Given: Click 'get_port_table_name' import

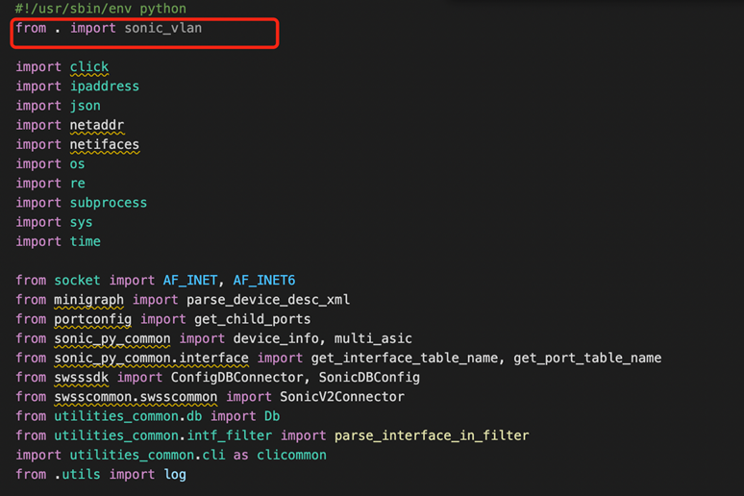Looking at the screenshot, I should coord(587,359).
